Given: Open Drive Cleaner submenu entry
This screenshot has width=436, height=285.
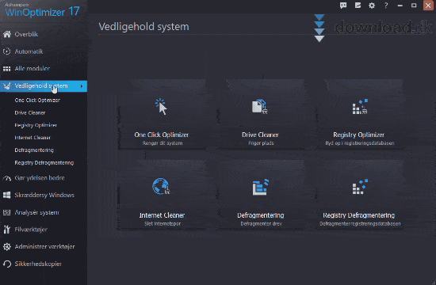Looking at the screenshot, I should coord(30,112).
